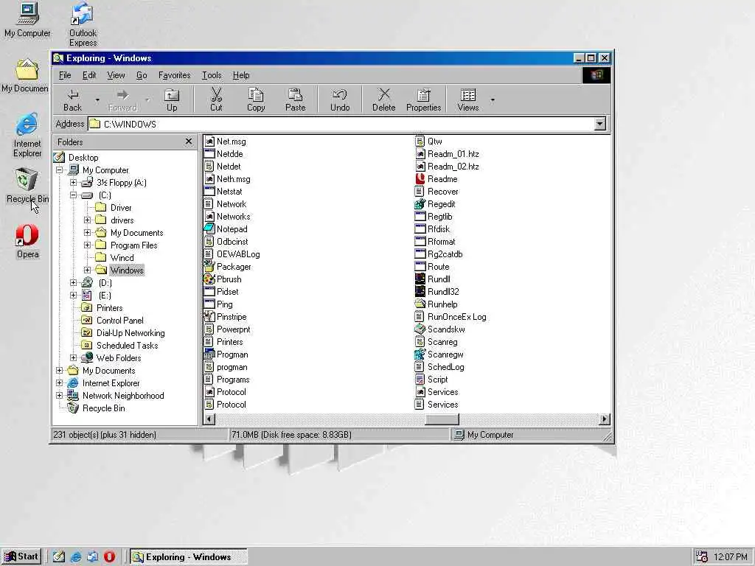The height and width of the screenshot is (566, 755).
Task: Select the Scanregw file icon
Action: click(x=420, y=354)
